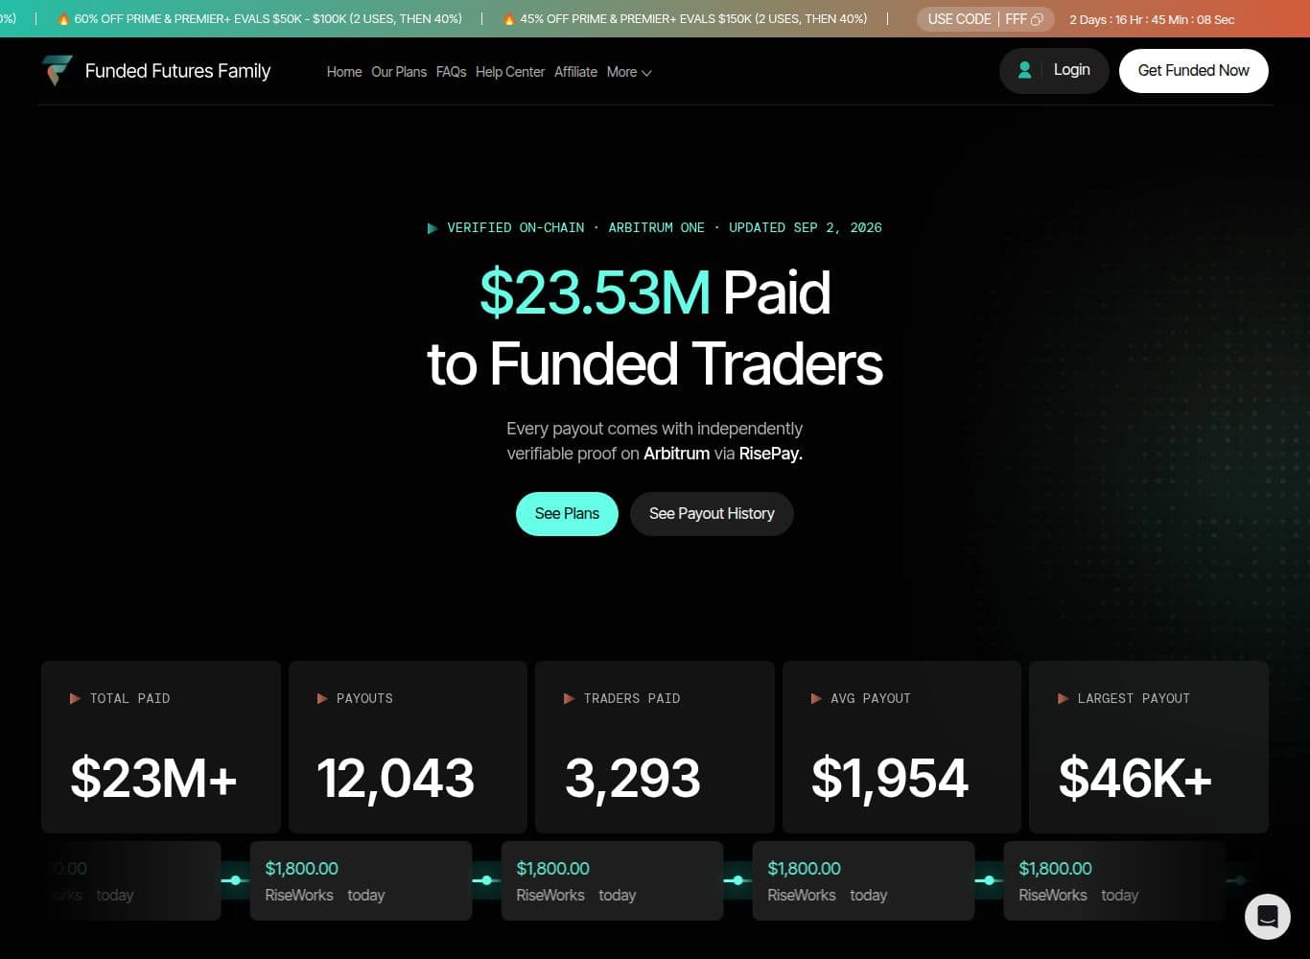
Task: Select the TRADERS PAID 3,293 card
Action: point(655,747)
